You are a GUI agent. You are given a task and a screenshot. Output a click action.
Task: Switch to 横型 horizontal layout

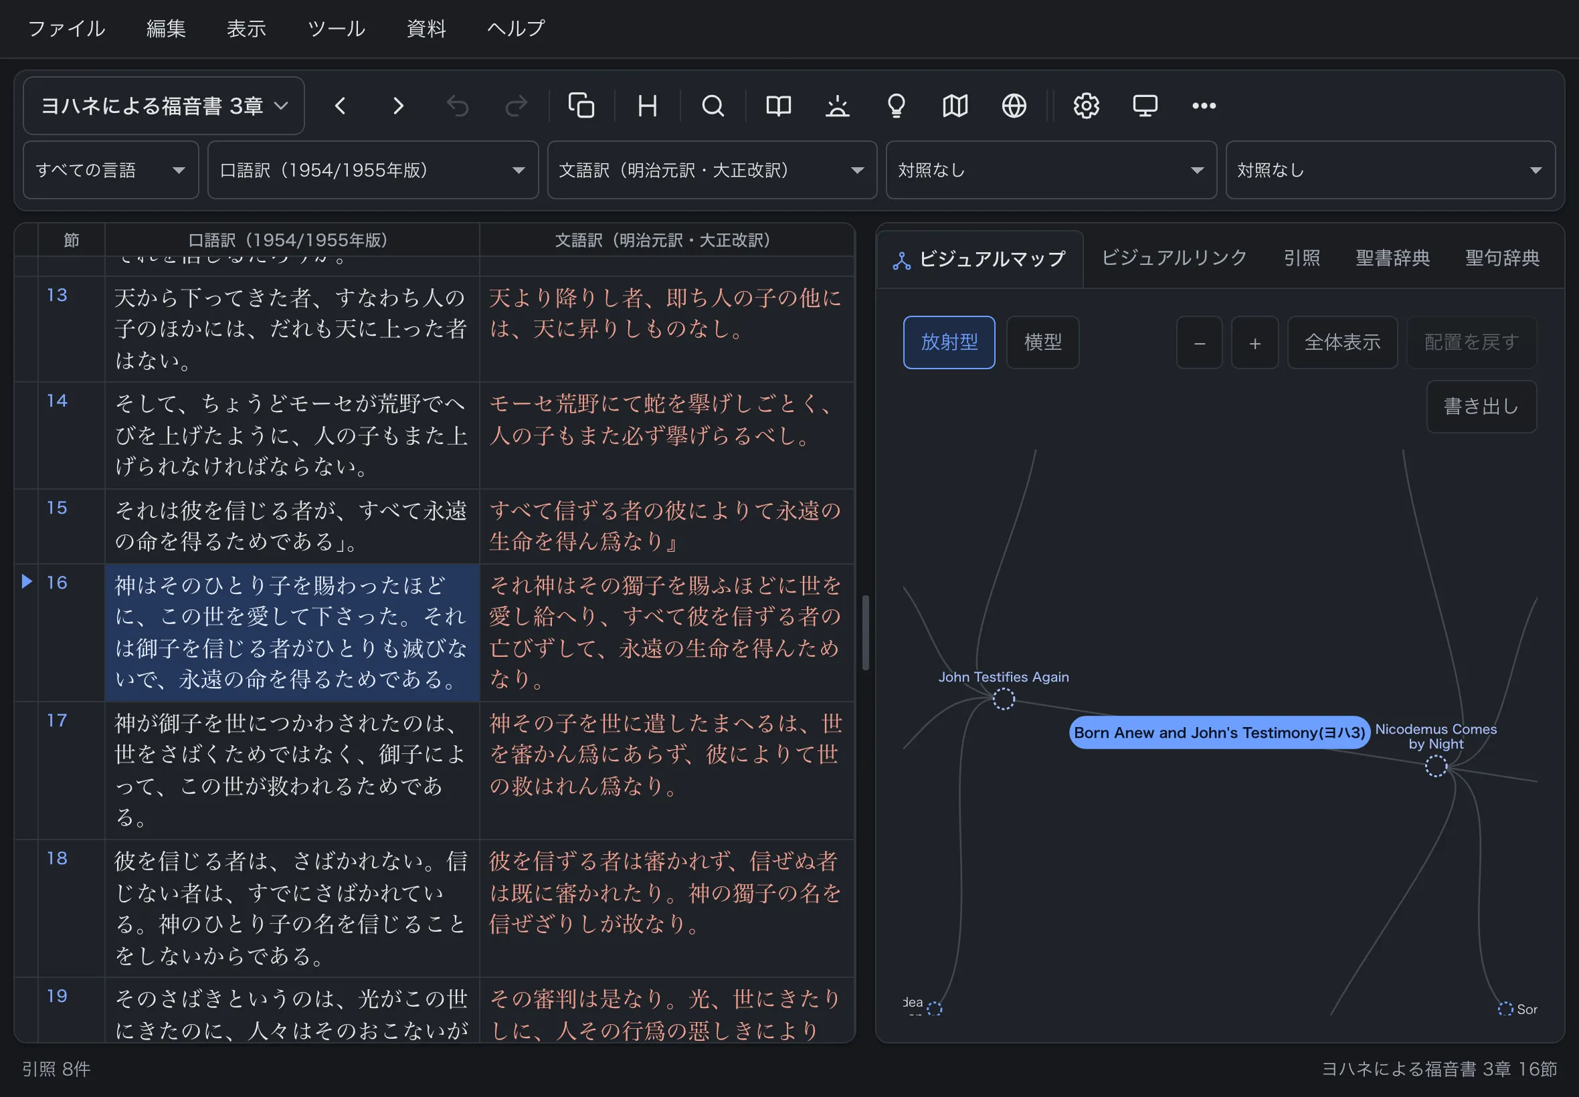pyautogui.click(x=1042, y=342)
